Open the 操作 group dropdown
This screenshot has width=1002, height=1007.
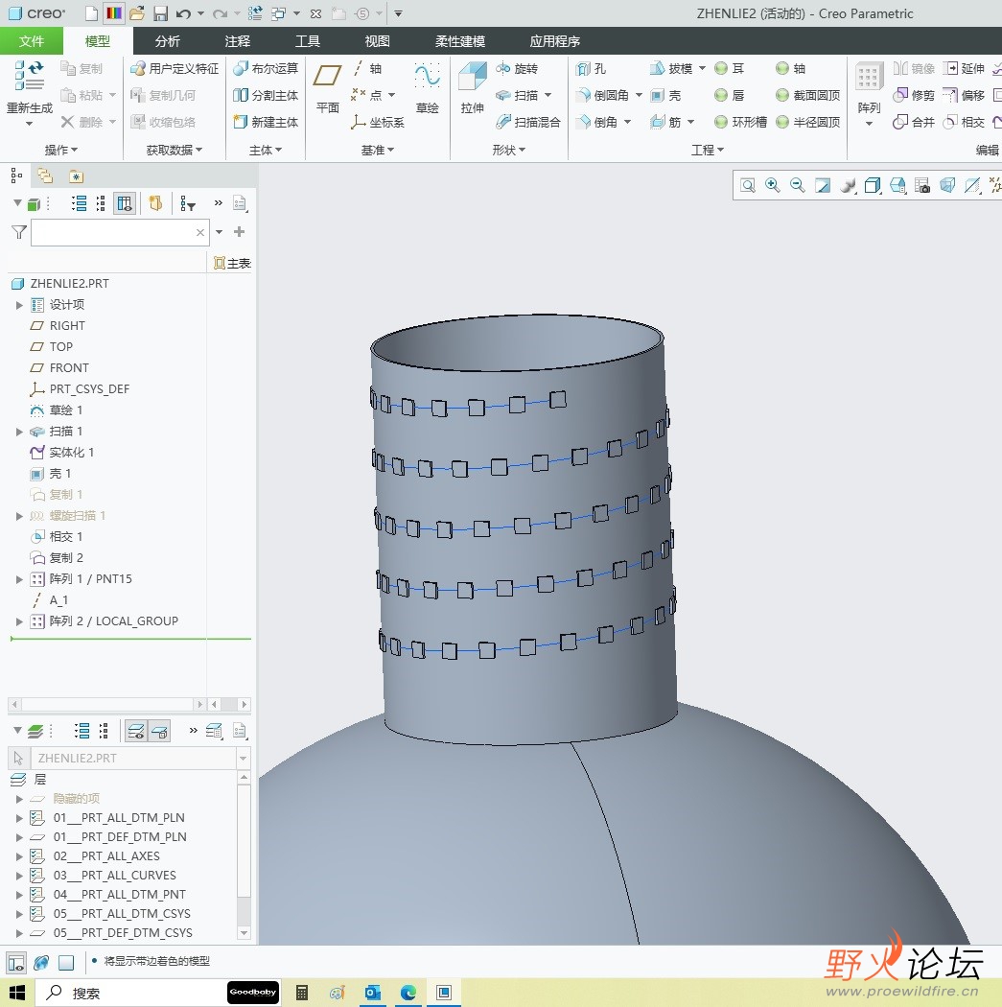61,151
